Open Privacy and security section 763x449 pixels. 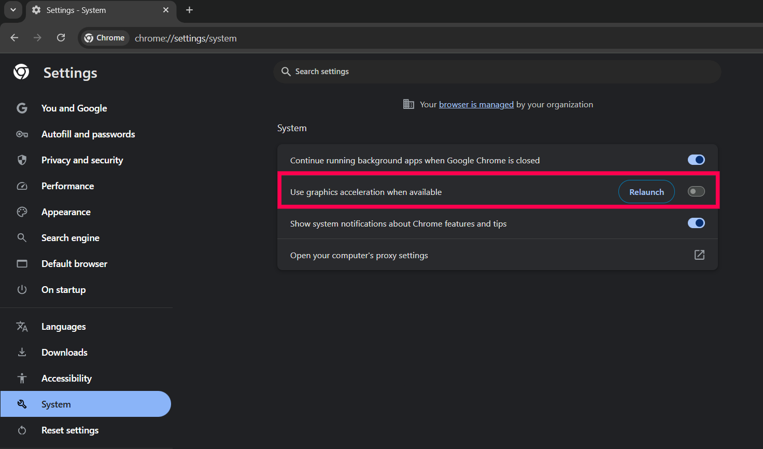point(82,160)
